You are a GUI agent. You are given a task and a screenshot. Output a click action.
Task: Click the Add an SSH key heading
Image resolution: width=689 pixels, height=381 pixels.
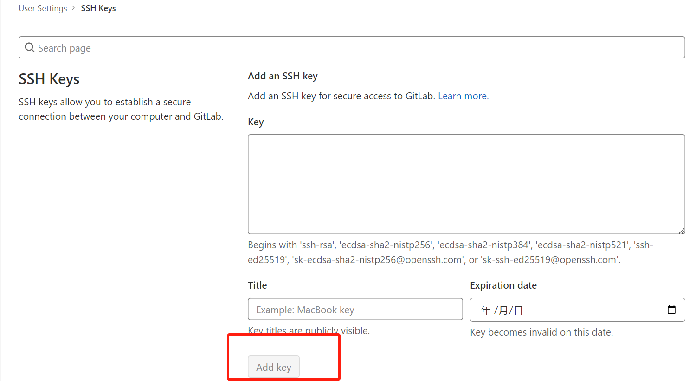pyautogui.click(x=283, y=76)
